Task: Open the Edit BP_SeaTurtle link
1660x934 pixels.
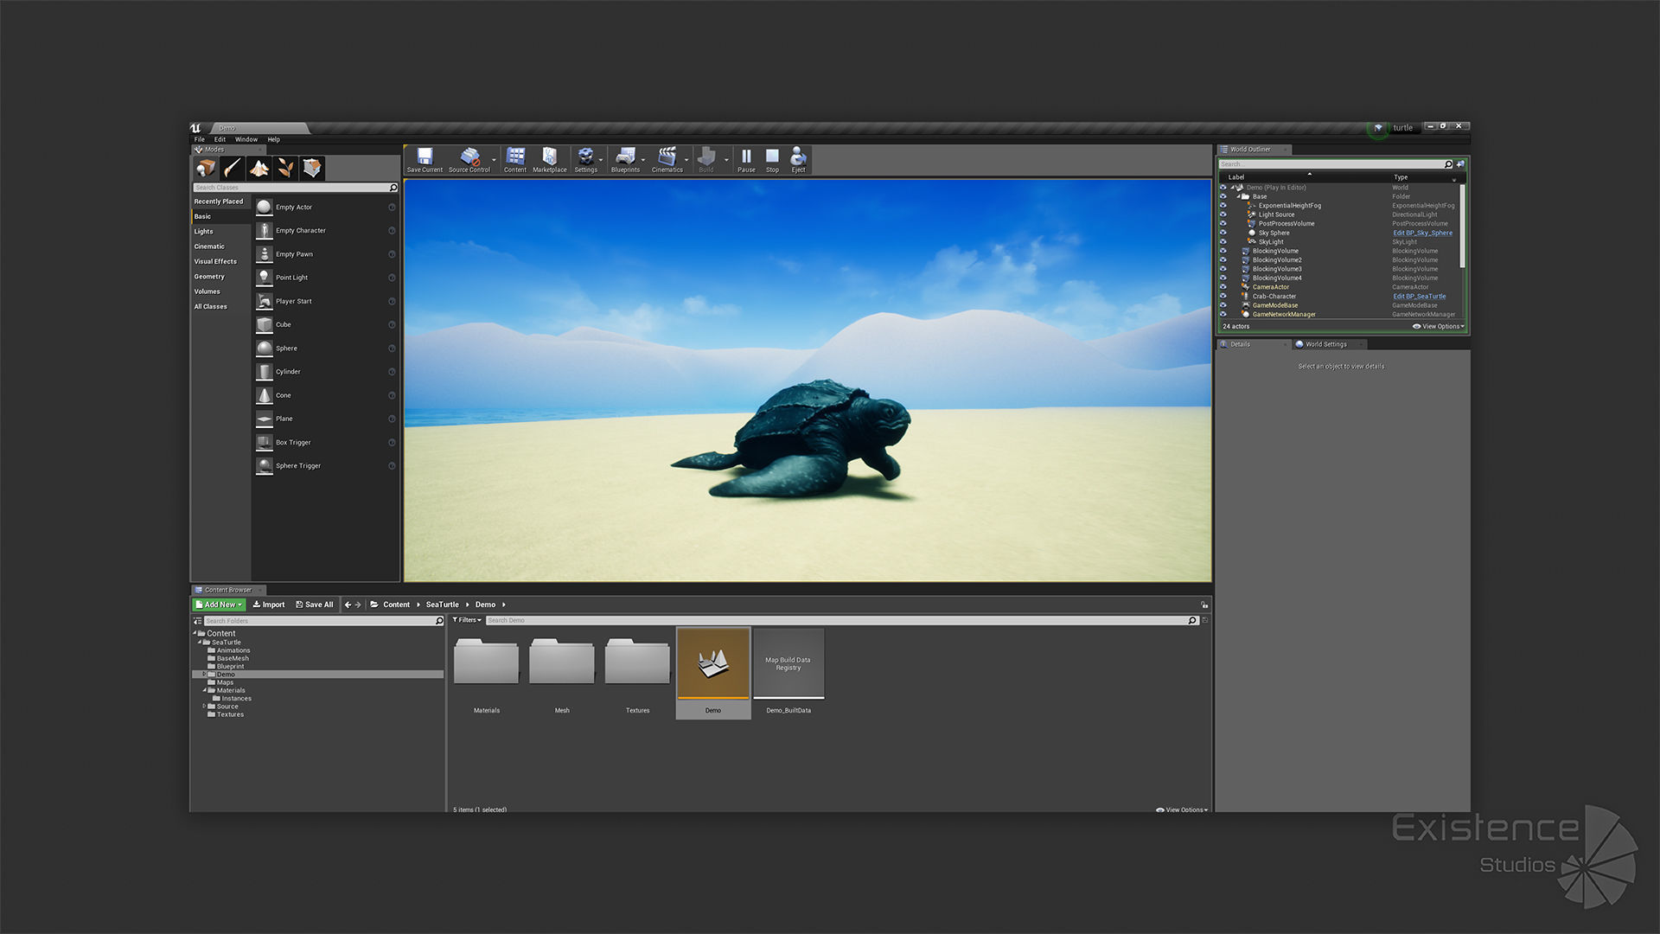Action: click(1419, 296)
